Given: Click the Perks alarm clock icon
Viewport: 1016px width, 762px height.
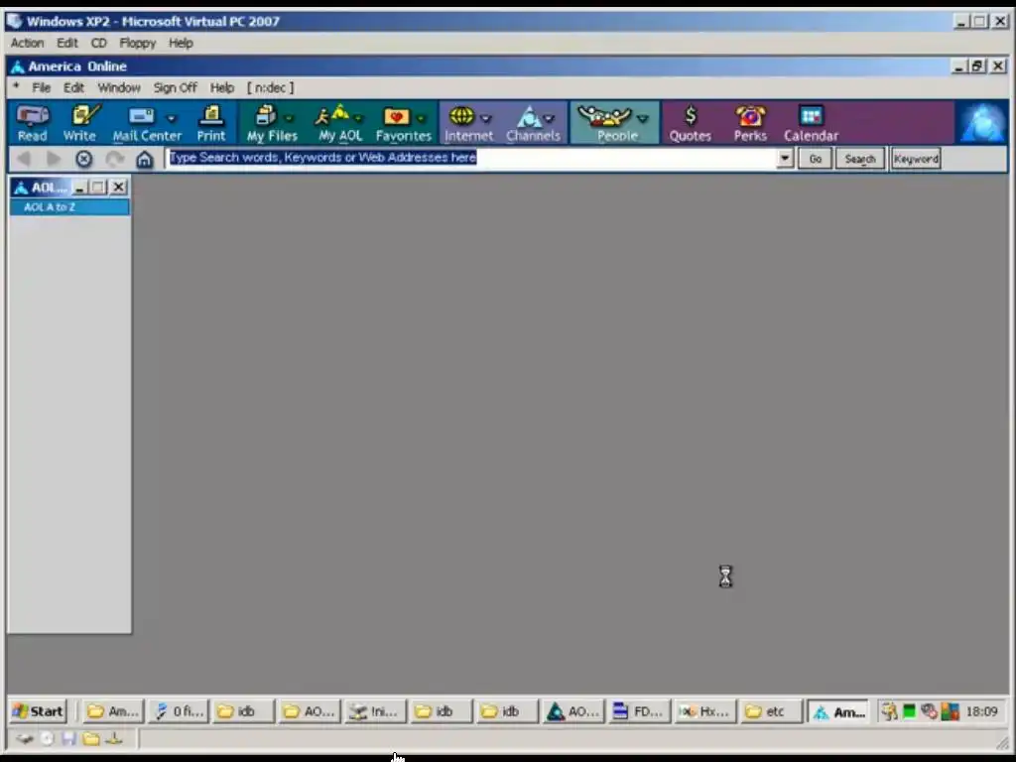Looking at the screenshot, I should [750, 122].
